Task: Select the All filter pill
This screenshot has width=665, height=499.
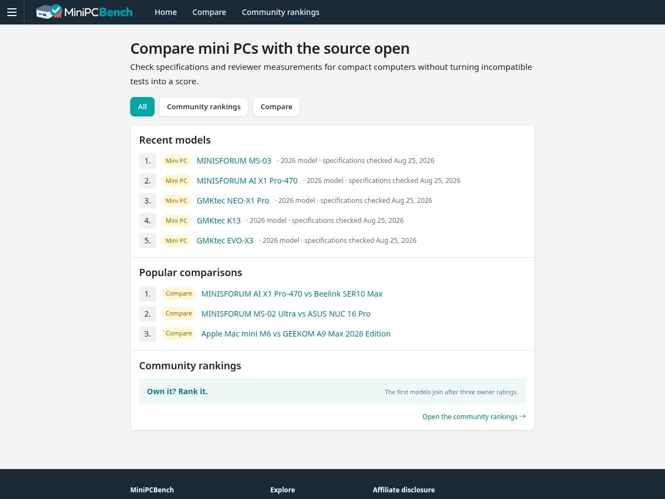Action: click(x=142, y=106)
